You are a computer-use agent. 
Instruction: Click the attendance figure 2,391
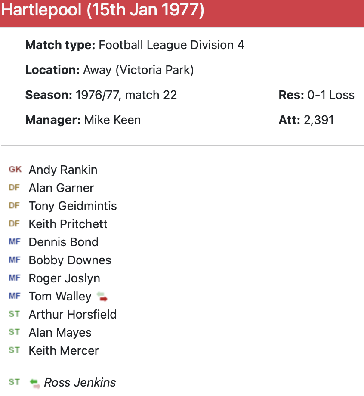tap(319, 120)
